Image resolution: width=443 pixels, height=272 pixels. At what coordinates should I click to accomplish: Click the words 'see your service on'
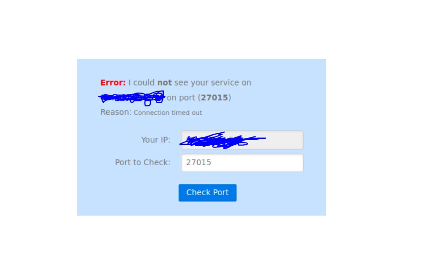[213, 83]
